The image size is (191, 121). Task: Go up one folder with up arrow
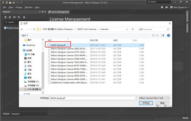click(34, 29)
